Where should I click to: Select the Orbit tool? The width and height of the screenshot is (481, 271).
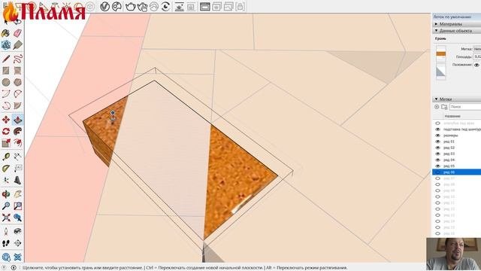6,194
